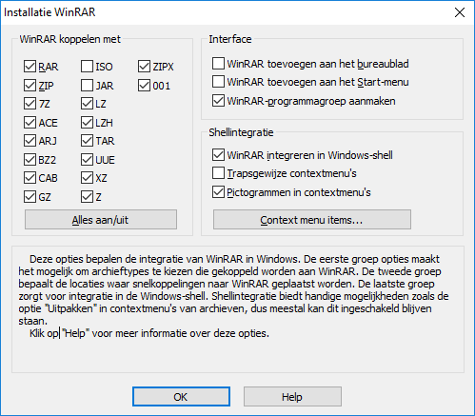The height and width of the screenshot is (416, 475).
Task: Click the 'WinRAR koppelen met' group label
Action: click(x=70, y=39)
